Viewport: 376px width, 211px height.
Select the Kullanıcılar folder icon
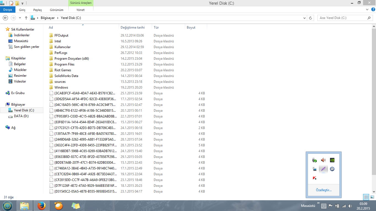coord(51,47)
